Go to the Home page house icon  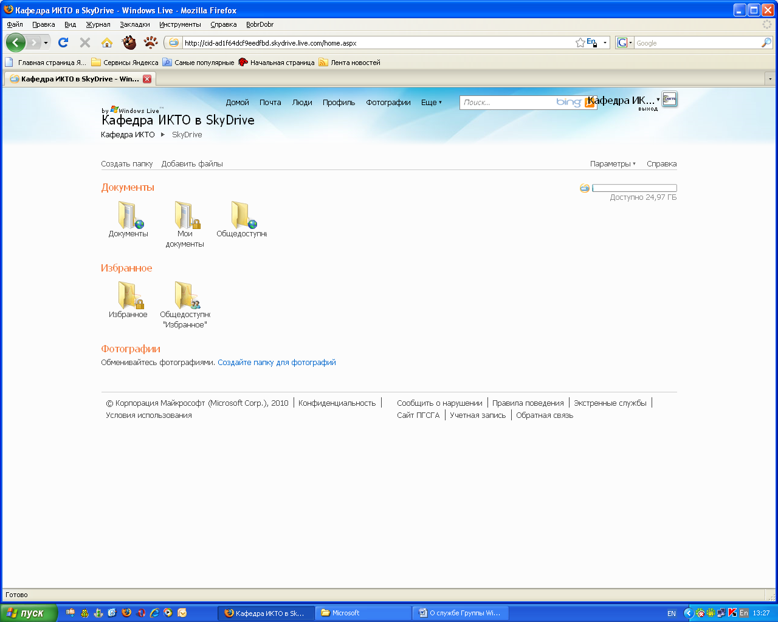(x=107, y=43)
